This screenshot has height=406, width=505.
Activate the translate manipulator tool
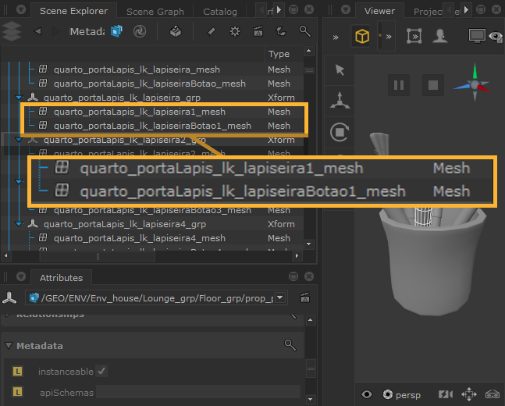(340, 100)
